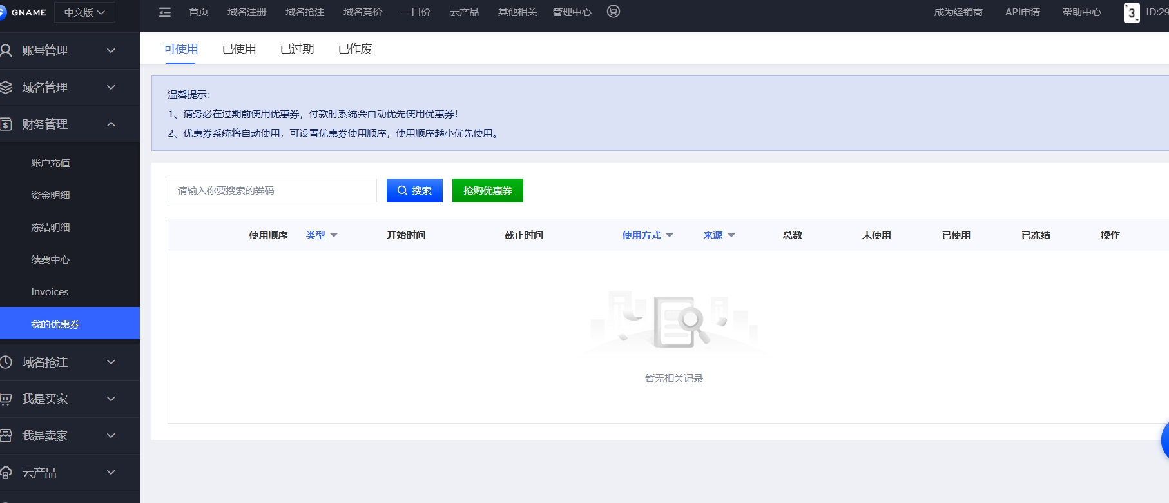Open 帮助中心 in the top bar
Screen dimensions: 1169x503
1081,12
